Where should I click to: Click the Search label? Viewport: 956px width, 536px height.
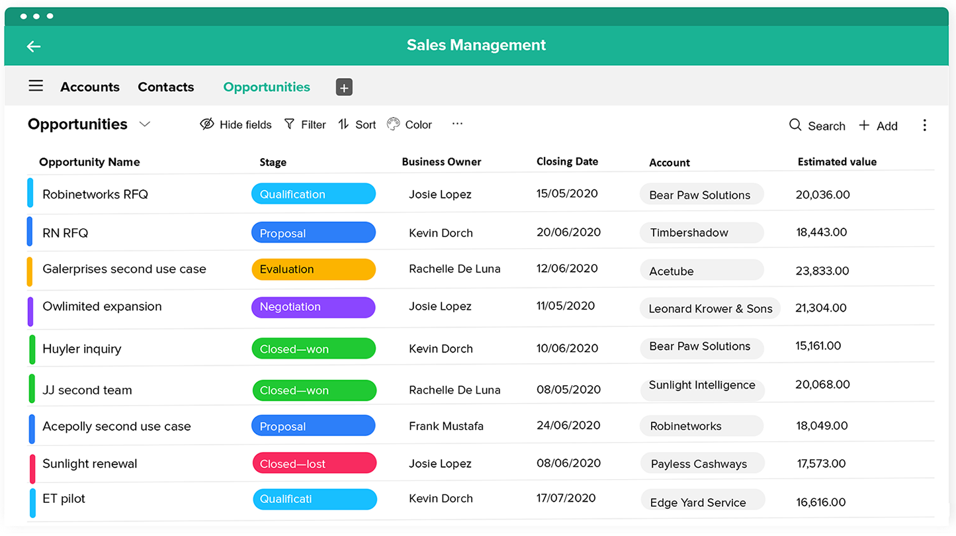[826, 126]
